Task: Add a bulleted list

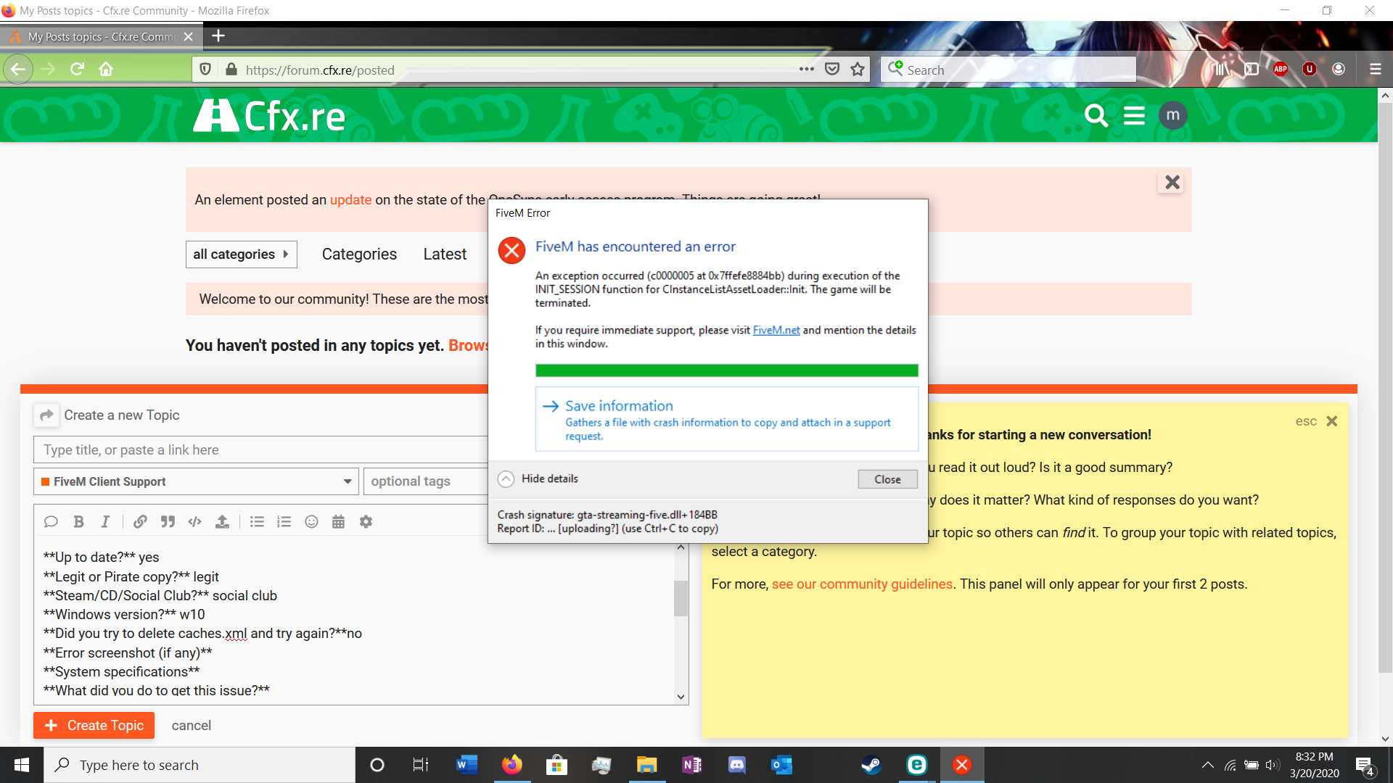Action: point(257,522)
